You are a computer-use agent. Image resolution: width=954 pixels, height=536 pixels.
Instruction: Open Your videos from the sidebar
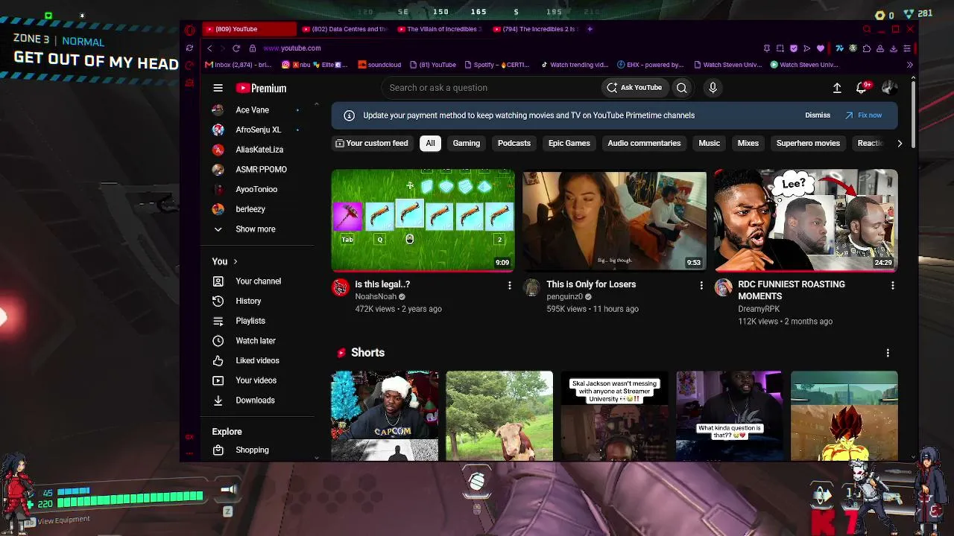coord(257,380)
